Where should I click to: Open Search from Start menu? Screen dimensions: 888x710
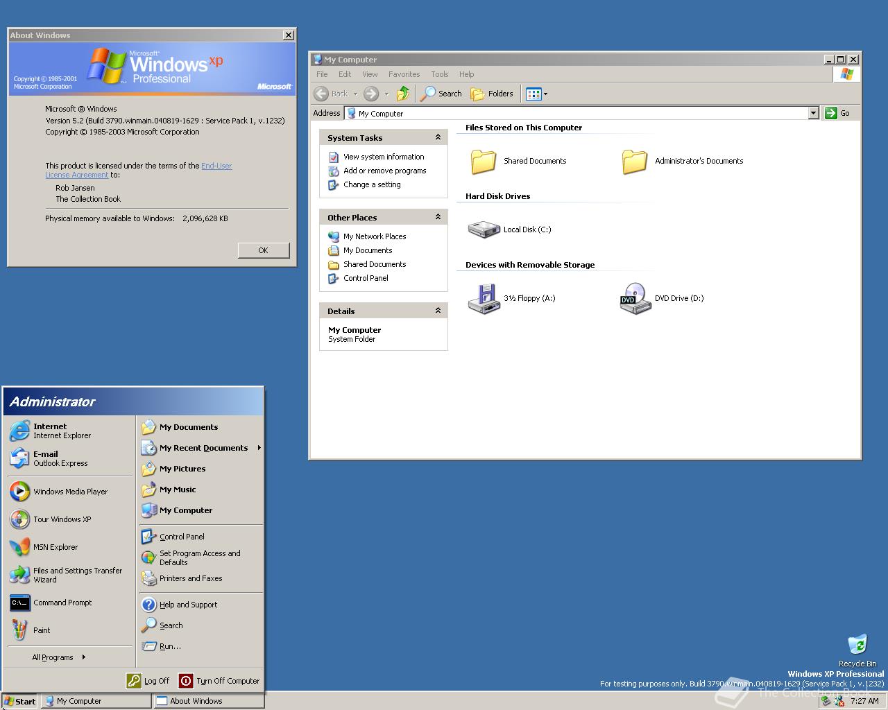tap(201, 625)
